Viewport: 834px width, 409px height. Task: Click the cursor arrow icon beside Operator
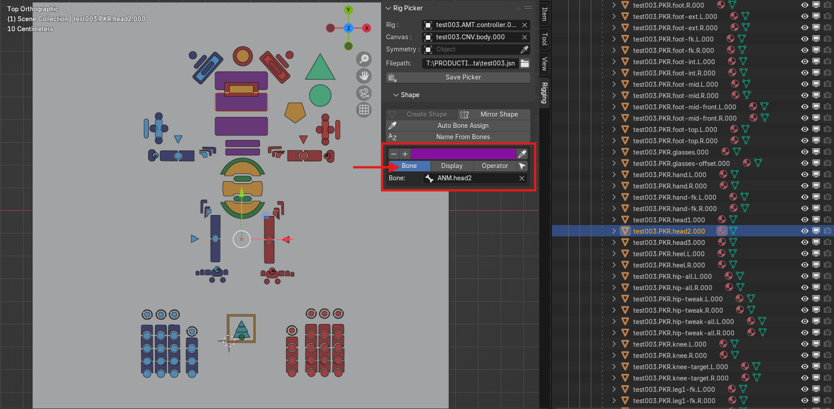pos(522,166)
